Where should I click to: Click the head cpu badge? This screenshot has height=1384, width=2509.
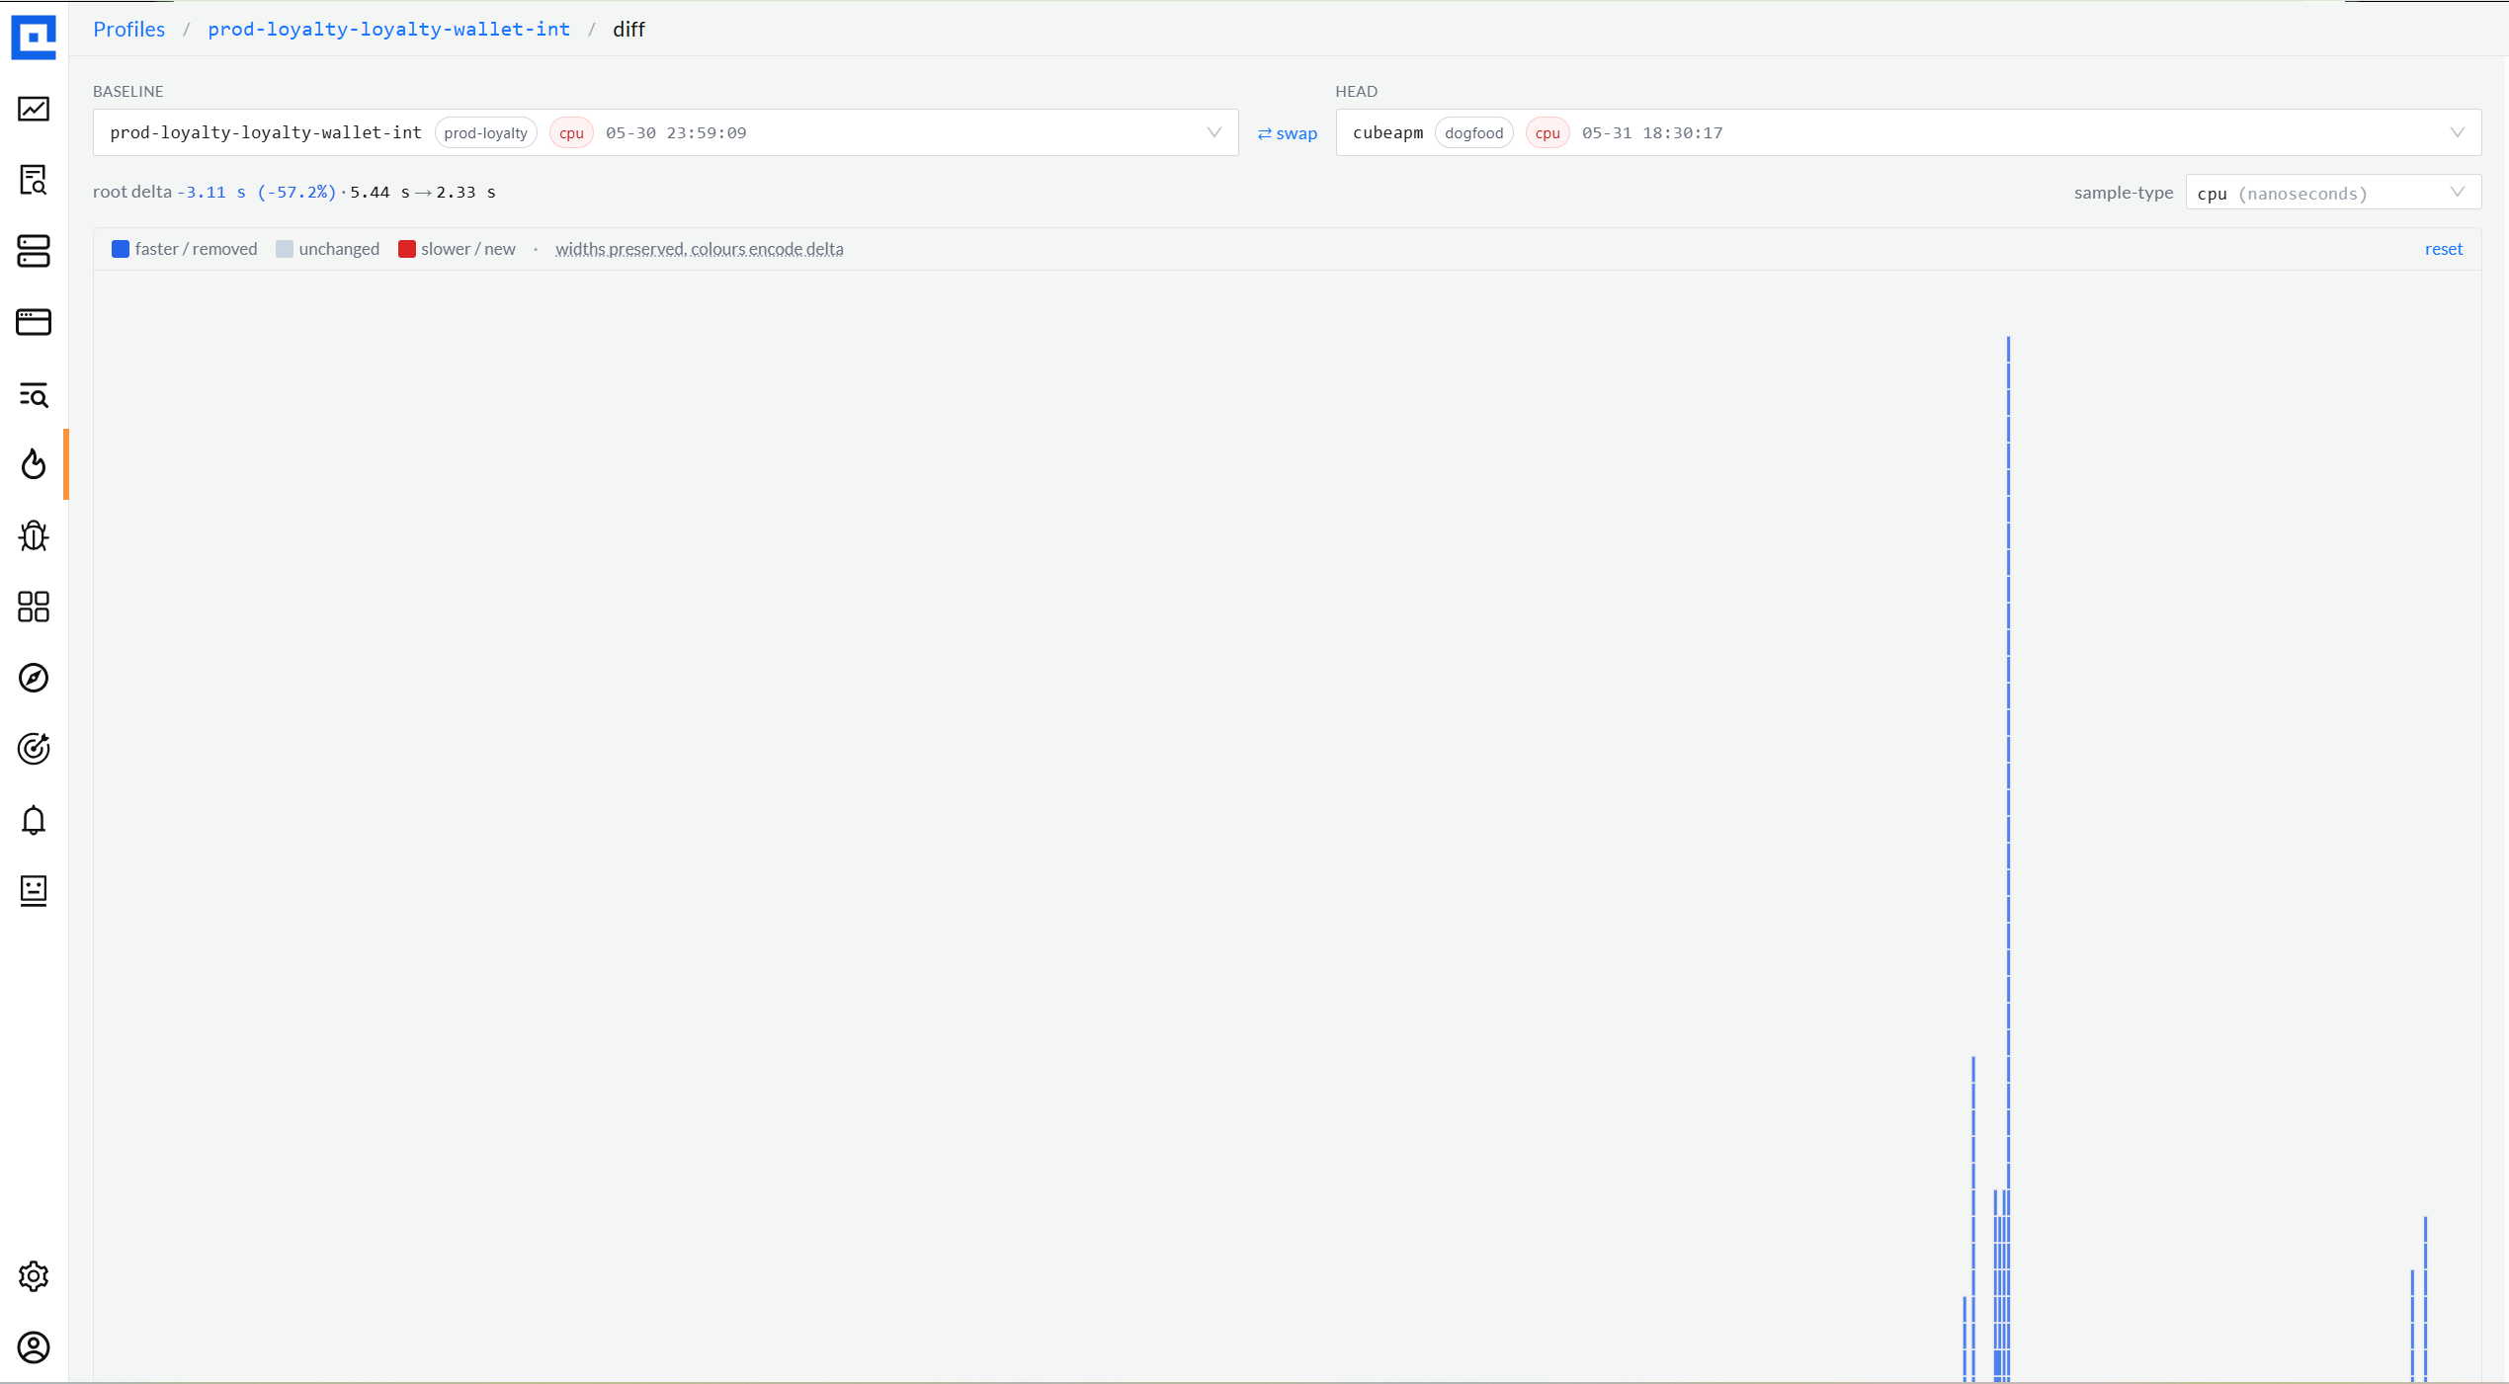tap(1547, 132)
